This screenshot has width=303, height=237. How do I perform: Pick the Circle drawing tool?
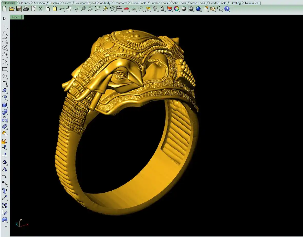tap(5, 47)
